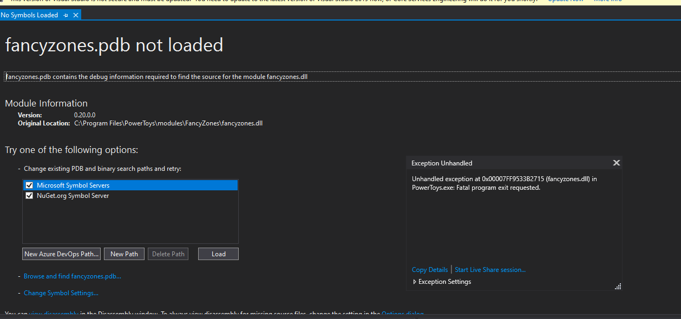Select the NuGet.org Symbol Server row label

(x=73, y=196)
